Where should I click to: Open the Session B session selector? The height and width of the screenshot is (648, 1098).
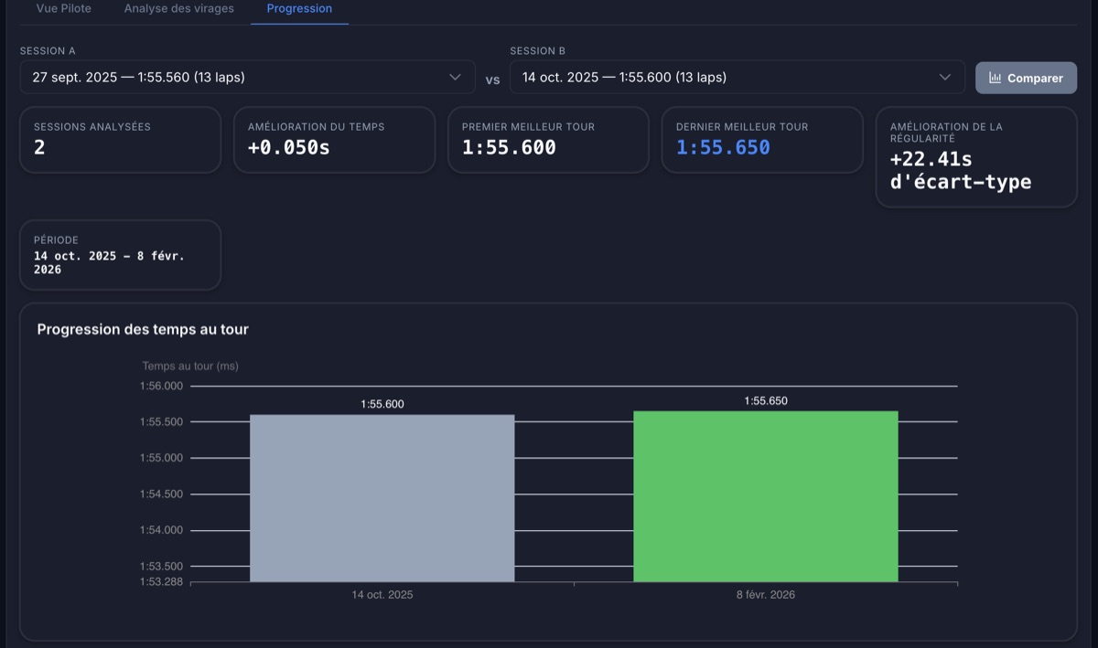click(737, 78)
